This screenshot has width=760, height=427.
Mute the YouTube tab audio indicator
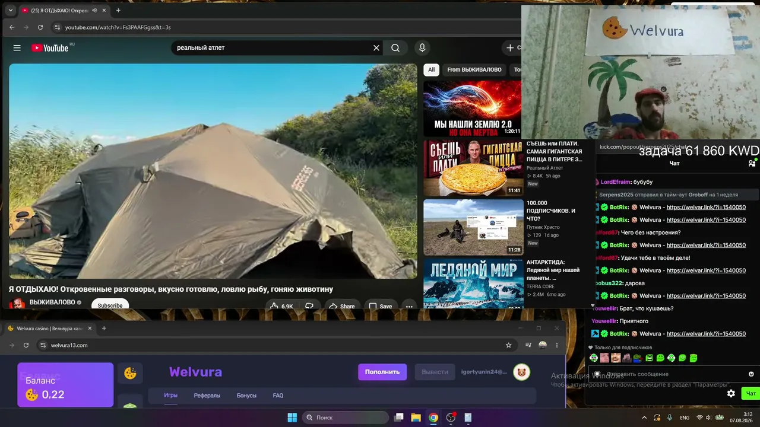point(94,10)
